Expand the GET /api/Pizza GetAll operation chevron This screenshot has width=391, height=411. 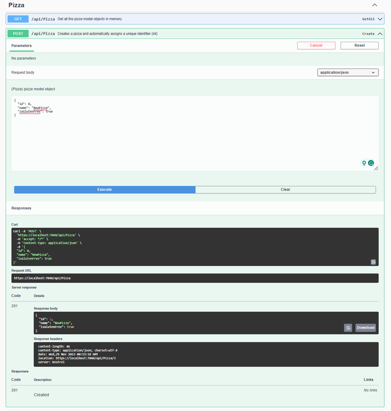tap(380, 19)
